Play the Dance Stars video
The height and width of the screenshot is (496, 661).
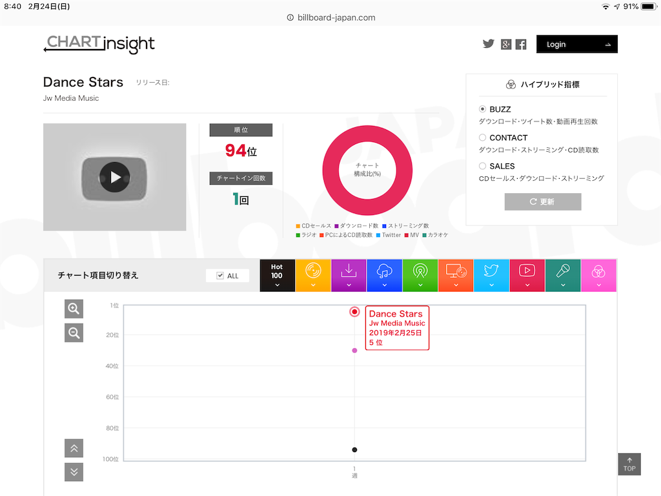(x=114, y=177)
